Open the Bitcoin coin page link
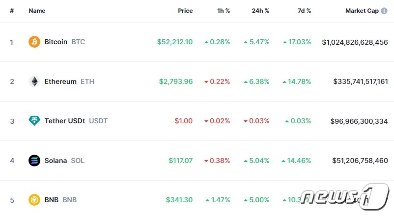 [56, 42]
